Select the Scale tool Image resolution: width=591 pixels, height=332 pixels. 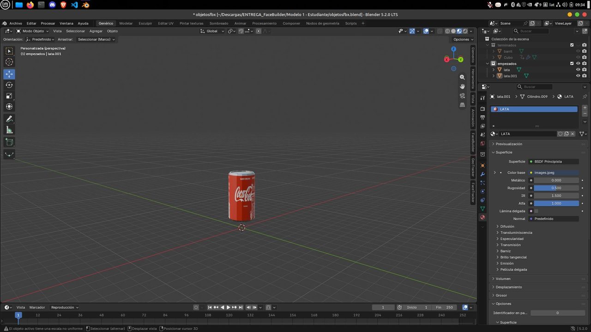(9, 96)
